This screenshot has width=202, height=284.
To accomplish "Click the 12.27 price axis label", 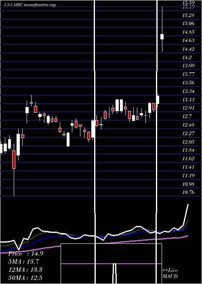I will [188, 133].
